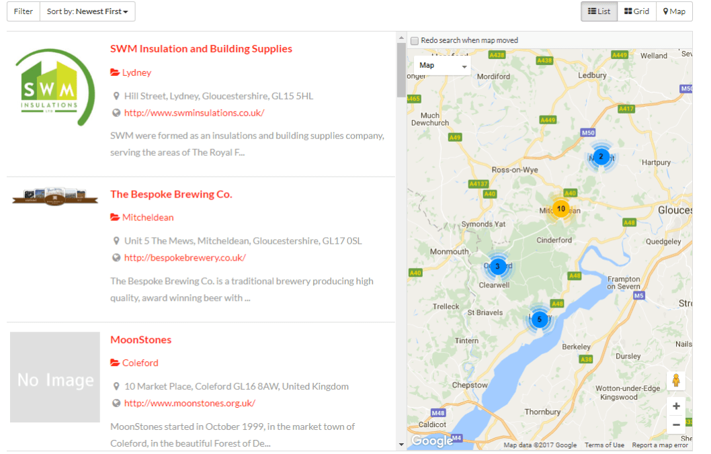Click the A417 road badge on map
This screenshot has width=711, height=454.
626,109
